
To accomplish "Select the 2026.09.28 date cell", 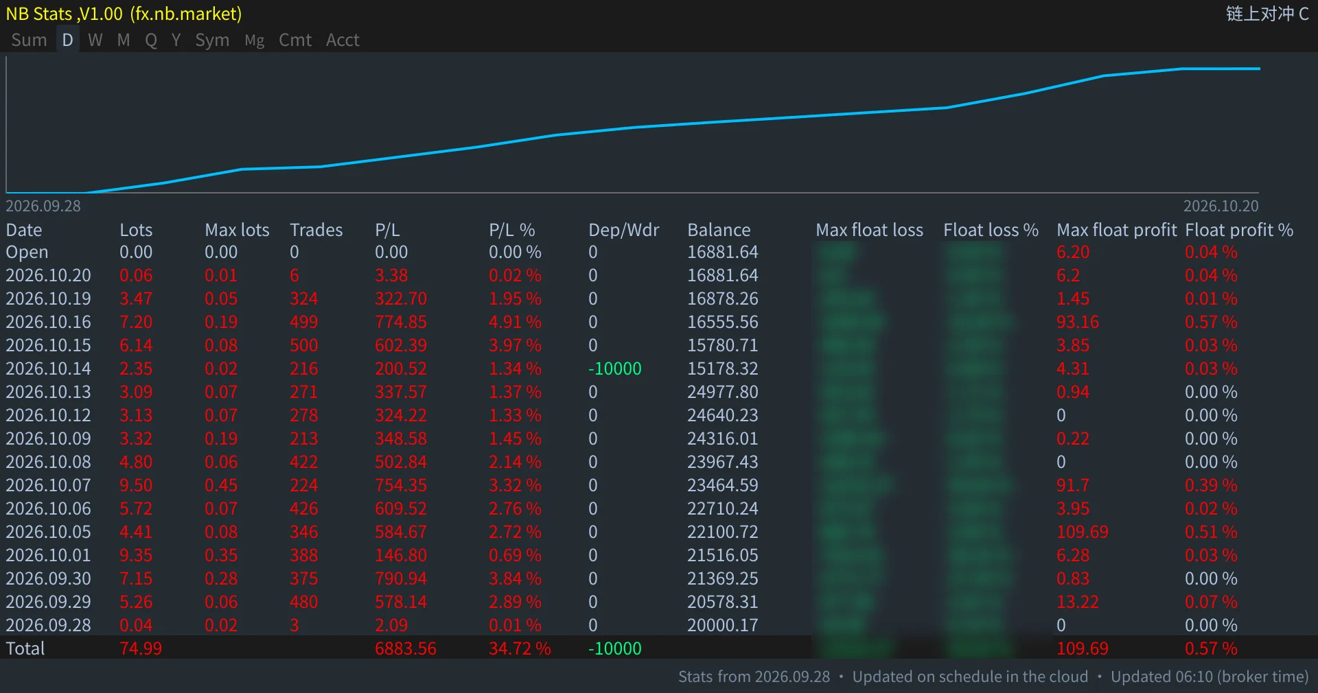I will [x=48, y=625].
